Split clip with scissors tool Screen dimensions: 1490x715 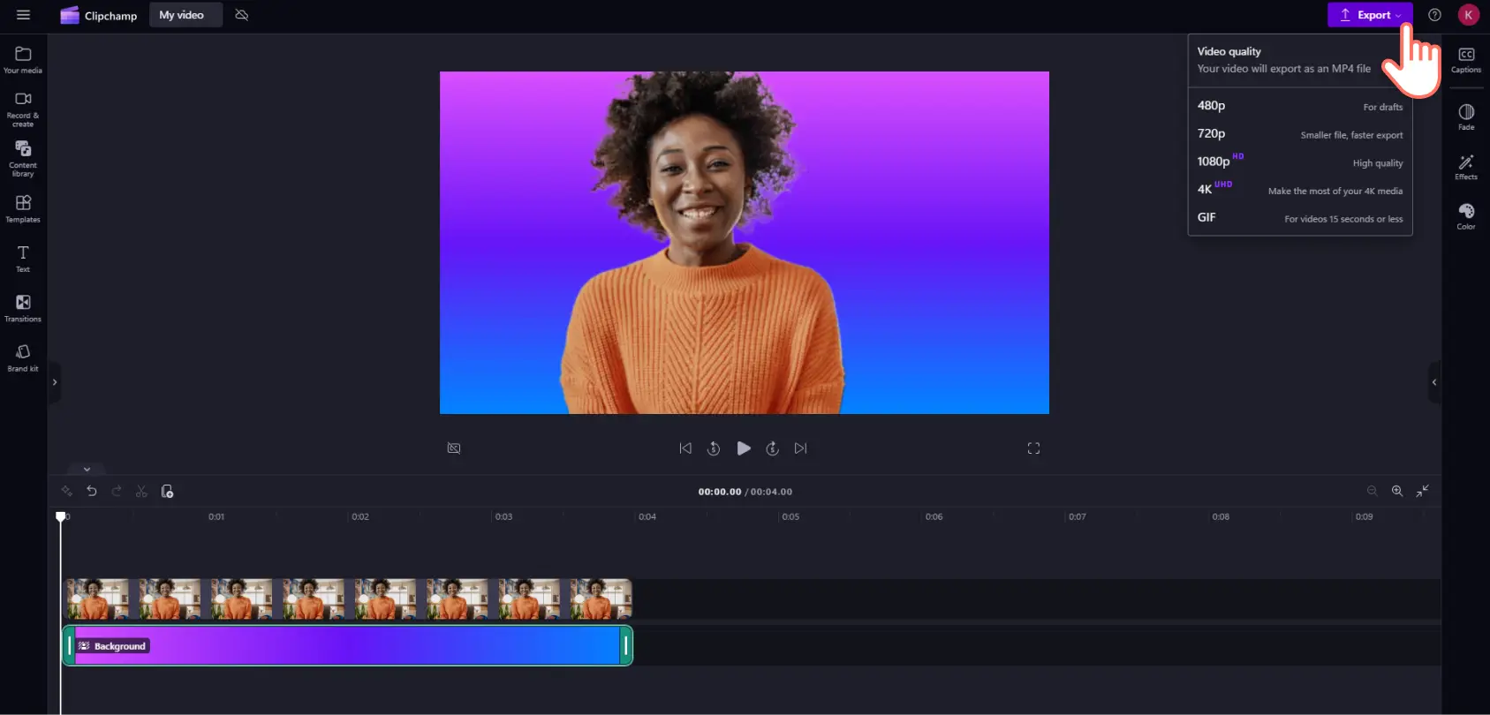141,491
